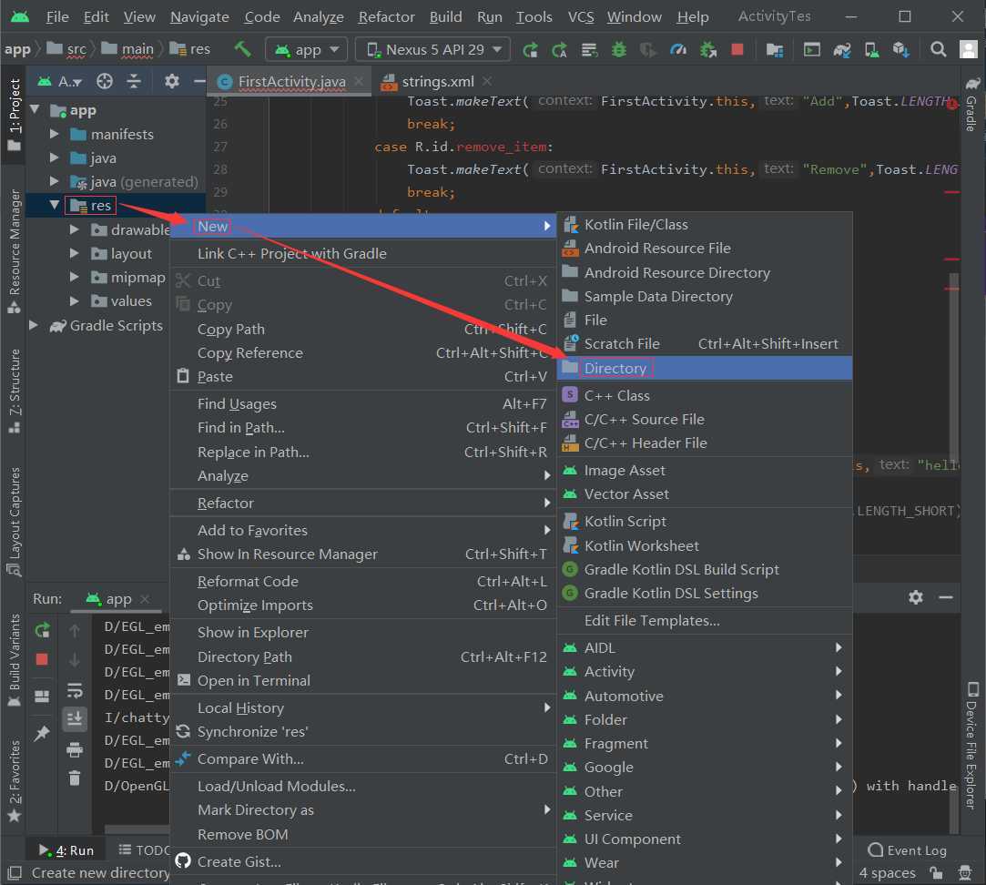Expand the layout folder

pos(75,253)
